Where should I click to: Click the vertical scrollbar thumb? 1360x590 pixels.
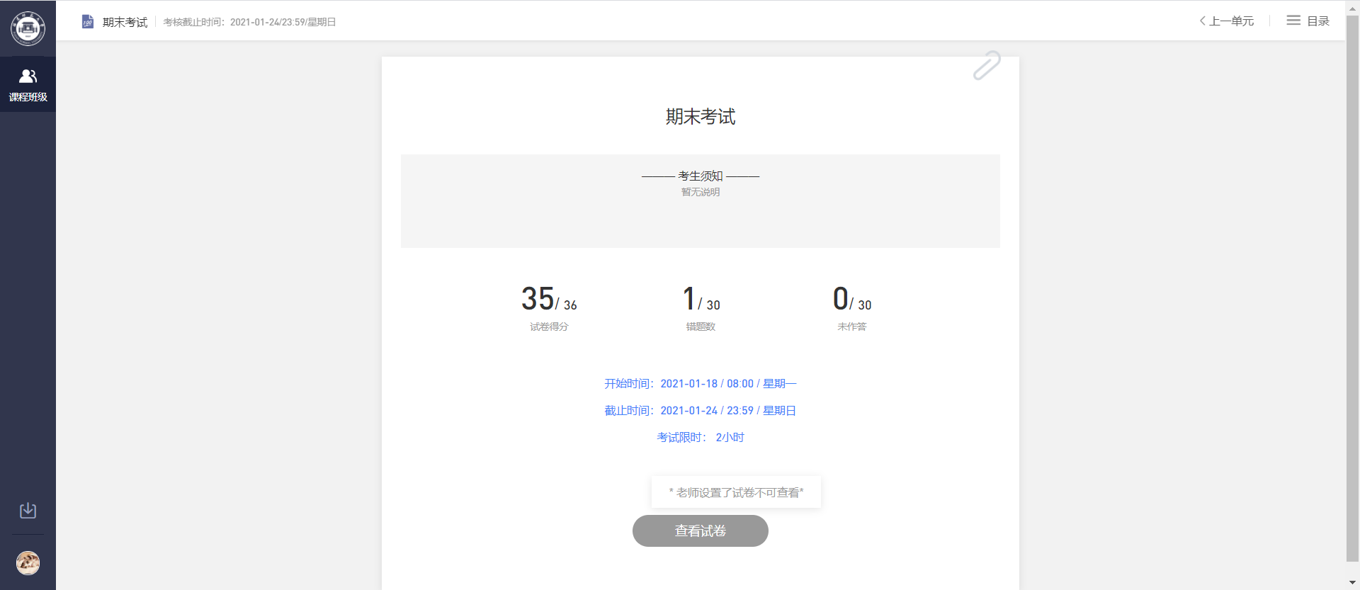(x=1352, y=287)
